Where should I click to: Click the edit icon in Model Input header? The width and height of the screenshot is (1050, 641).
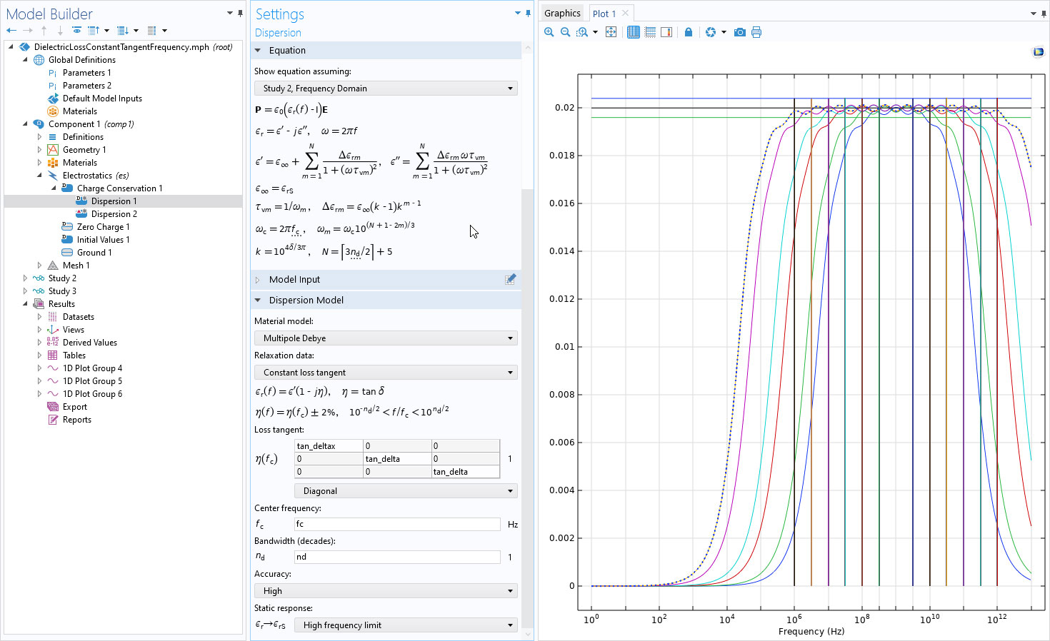(510, 280)
